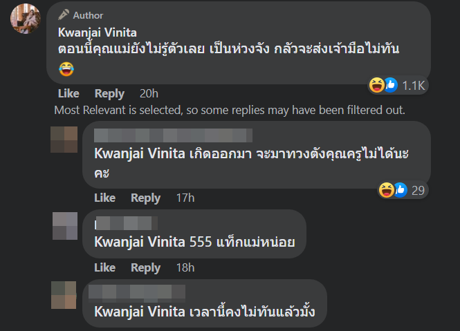The image size is (460, 331).
Task: Open the author's profile picture
Action: (x=25, y=18)
